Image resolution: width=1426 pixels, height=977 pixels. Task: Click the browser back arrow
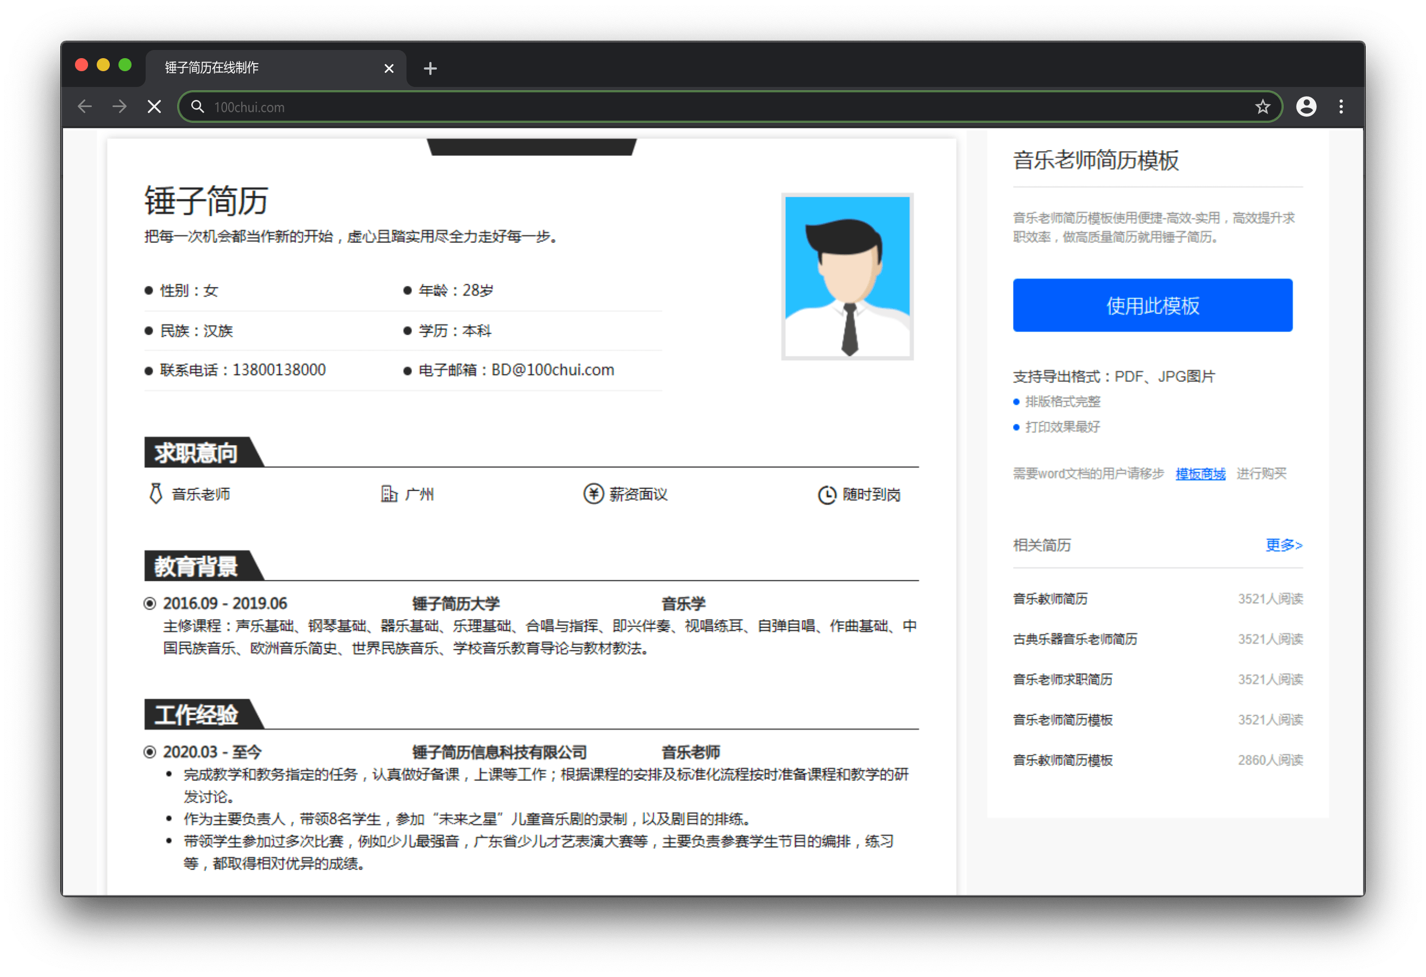point(85,107)
